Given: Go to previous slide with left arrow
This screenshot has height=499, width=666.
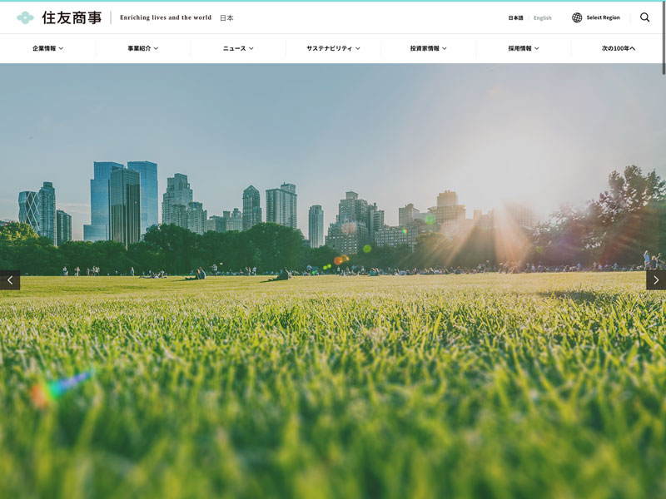Looking at the screenshot, I should [10, 280].
